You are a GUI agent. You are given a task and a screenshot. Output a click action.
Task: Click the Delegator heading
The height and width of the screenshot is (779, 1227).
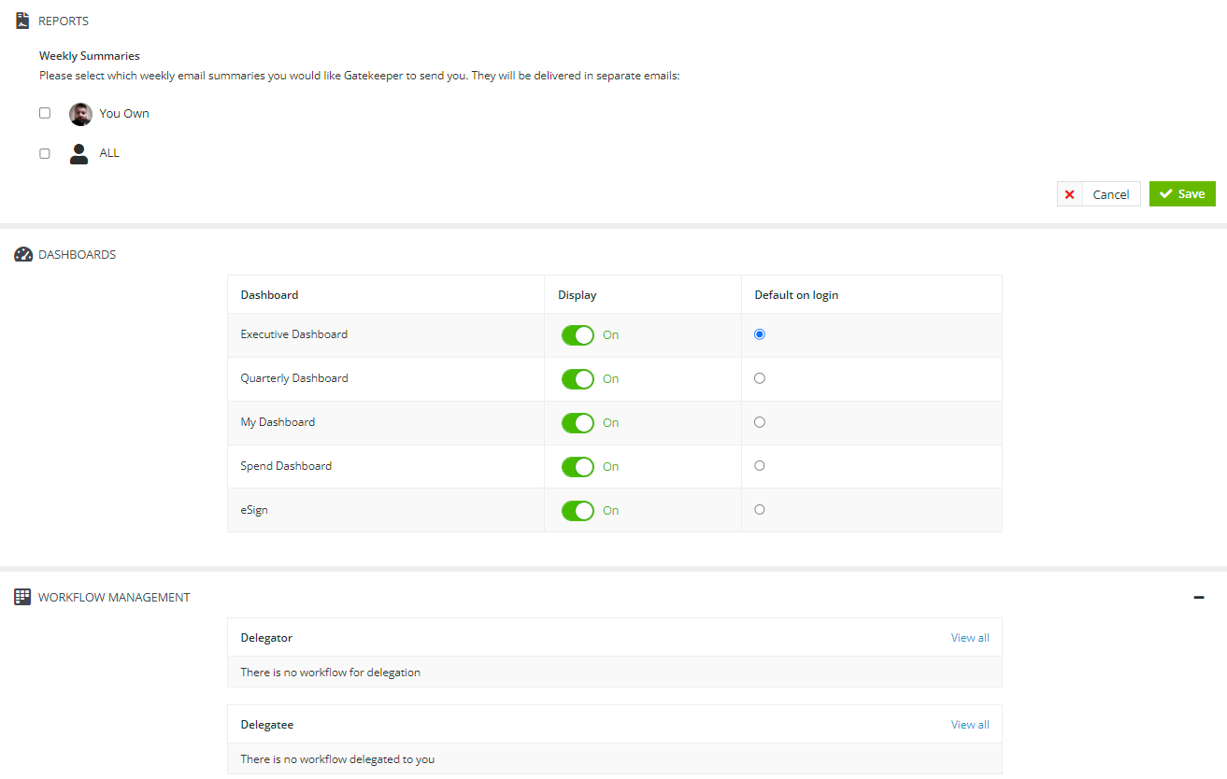(266, 638)
